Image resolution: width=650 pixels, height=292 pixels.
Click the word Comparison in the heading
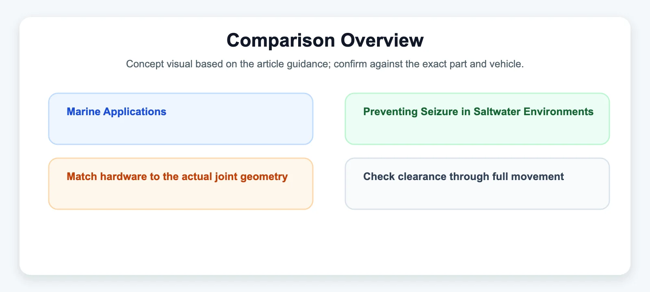(281, 40)
